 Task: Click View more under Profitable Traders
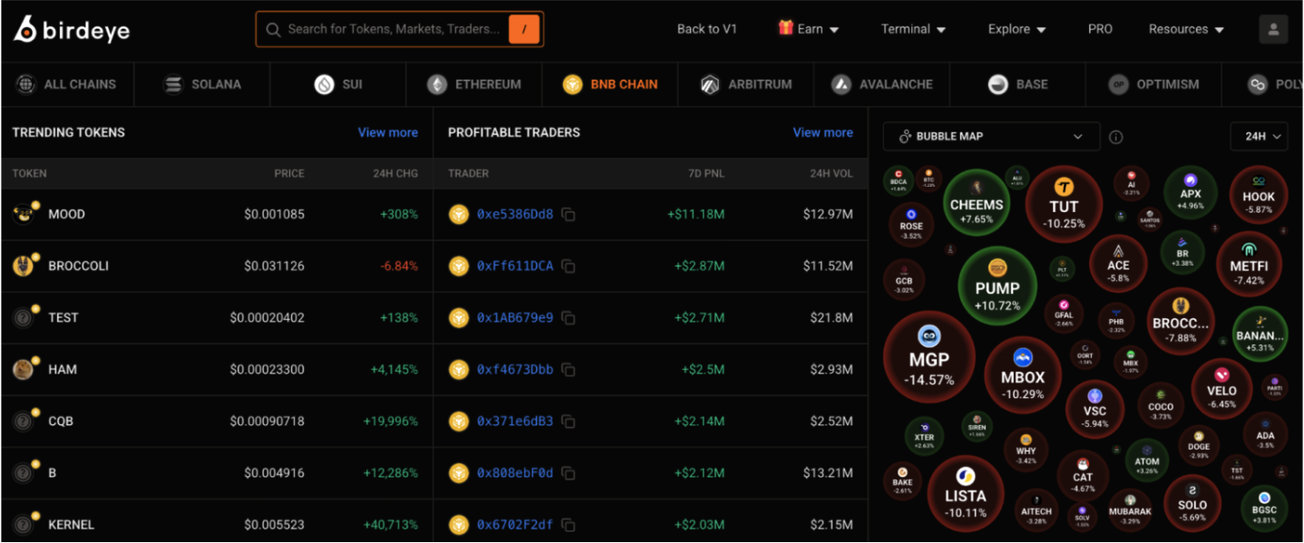(x=823, y=132)
